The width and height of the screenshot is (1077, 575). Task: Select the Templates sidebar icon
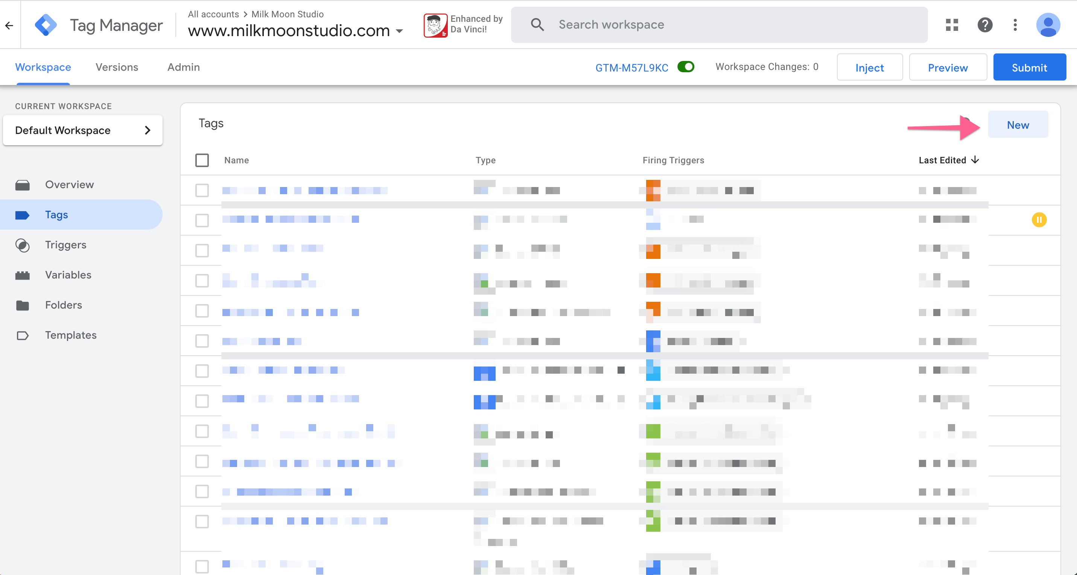click(23, 335)
